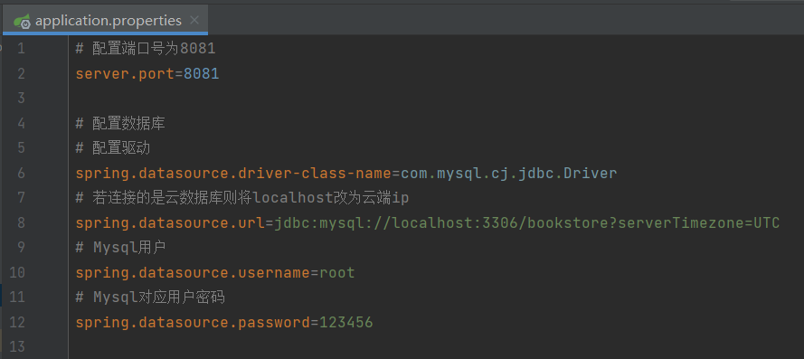Click the comment '# 配置端口号为8081'

click(x=146, y=49)
